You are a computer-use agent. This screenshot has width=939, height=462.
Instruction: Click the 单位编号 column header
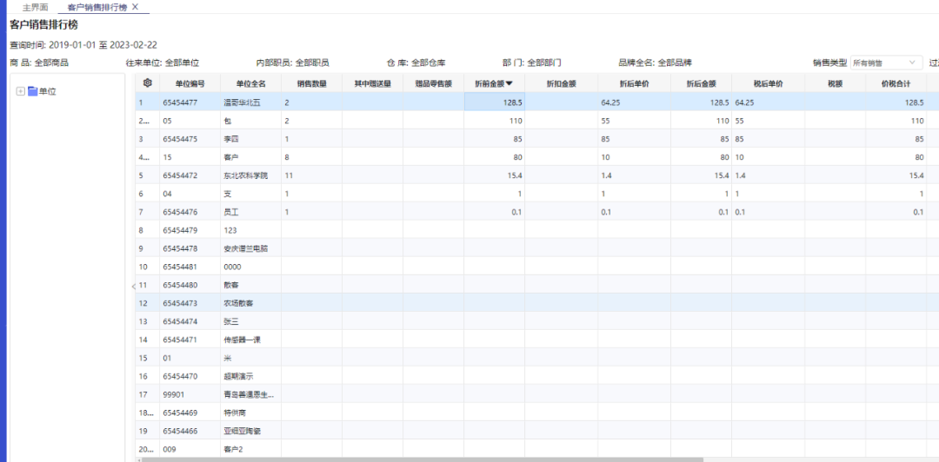click(x=190, y=83)
